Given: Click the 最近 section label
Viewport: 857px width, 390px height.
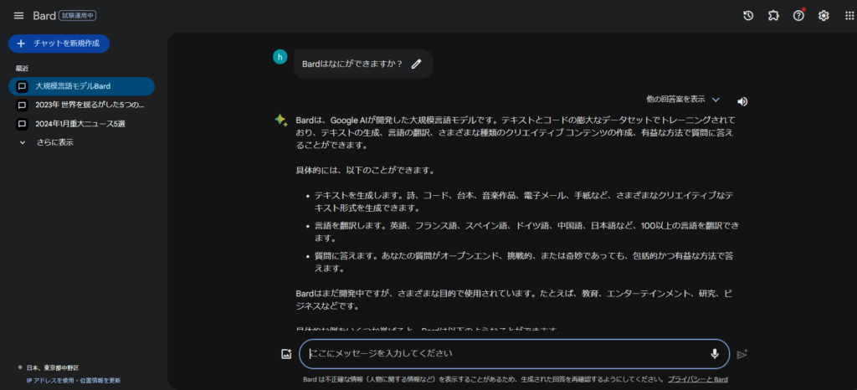Looking at the screenshot, I should click(x=23, y=69).
